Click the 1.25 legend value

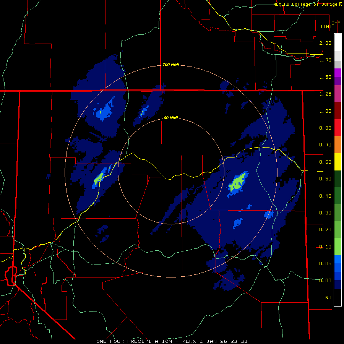tap(325, 94)
